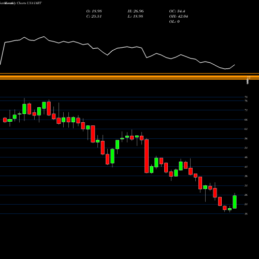This screenshot has height=259, width=259.
Task: Select the close value 'C: 25.51'
Action: click(94, 17)
